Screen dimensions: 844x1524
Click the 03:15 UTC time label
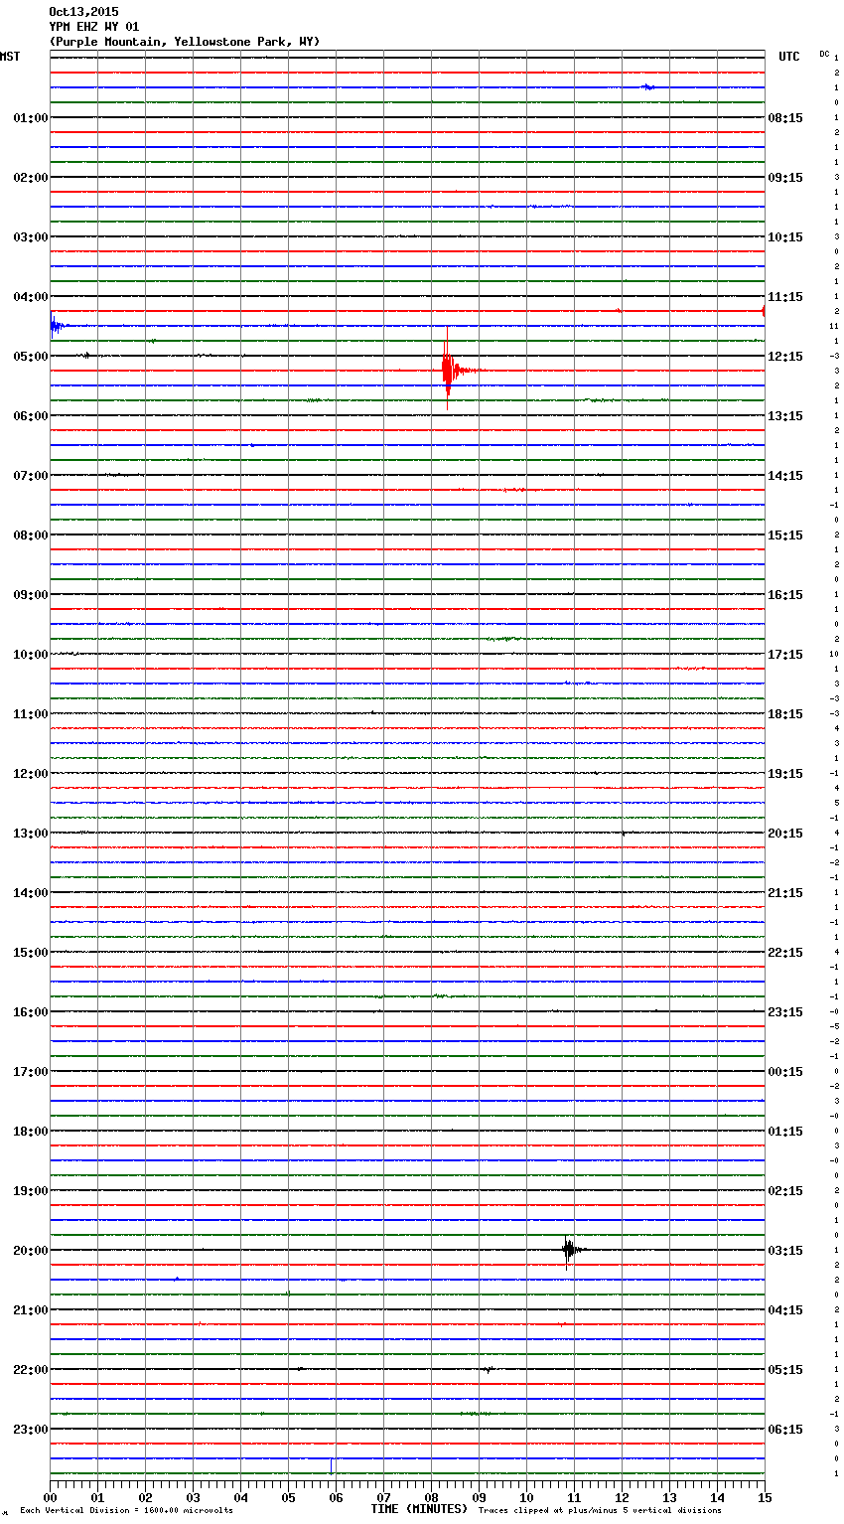coord(785,1251)
